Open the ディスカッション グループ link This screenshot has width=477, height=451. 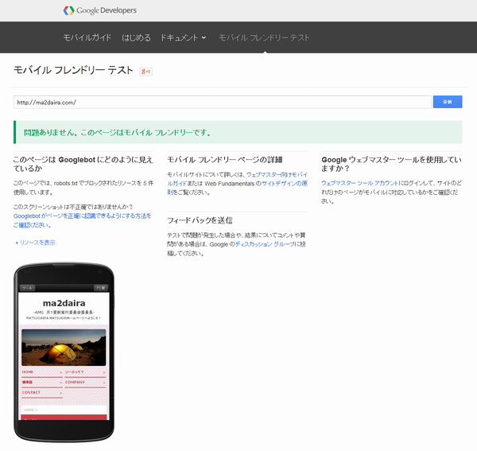tap(265, 244)
